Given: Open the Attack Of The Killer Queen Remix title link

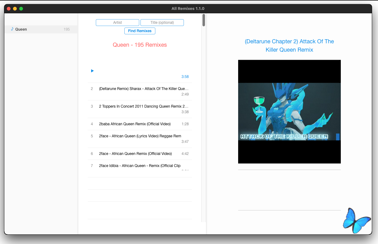Looking at the screenshot, I should pyautogui.click(x=289, y=45).
